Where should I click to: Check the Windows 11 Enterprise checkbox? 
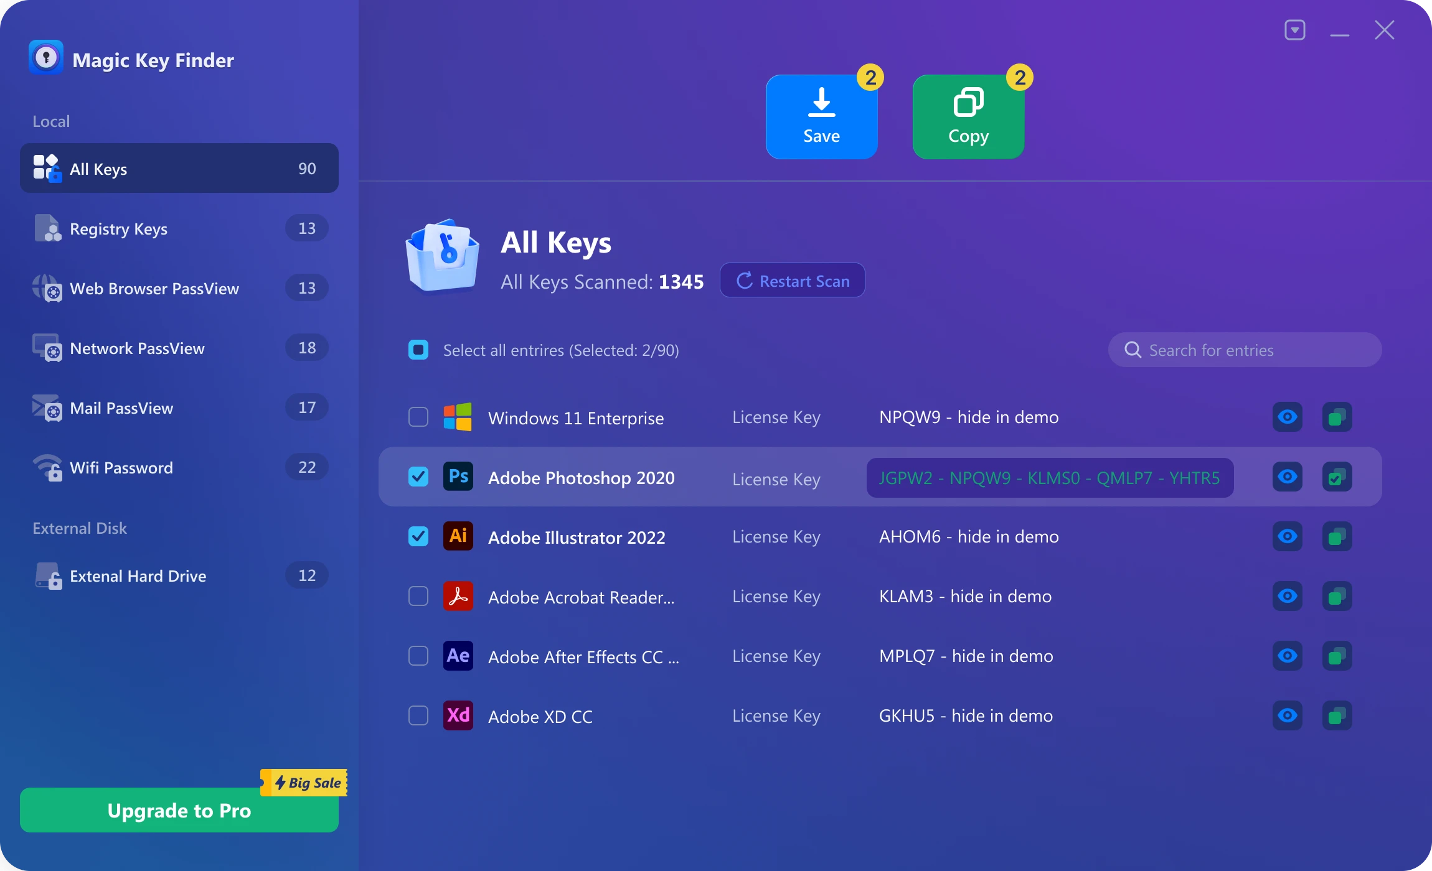pos(418,417)
